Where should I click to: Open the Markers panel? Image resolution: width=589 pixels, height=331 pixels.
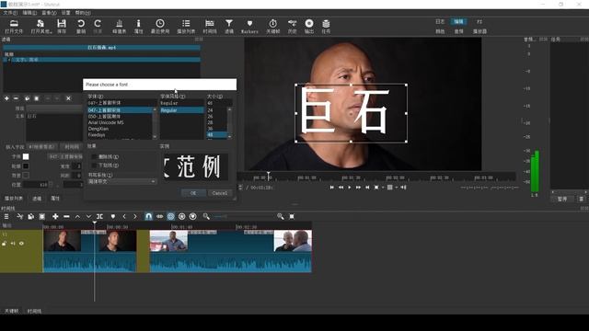pos(249,27)
